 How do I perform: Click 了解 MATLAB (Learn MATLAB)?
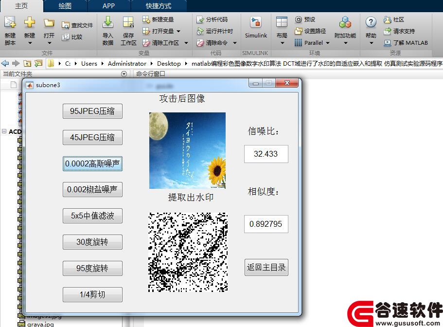[x=406, y=43]
